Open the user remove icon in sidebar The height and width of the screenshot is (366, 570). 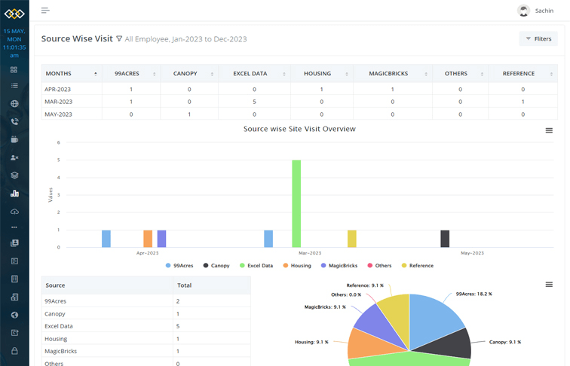click(x=14, y=157)
